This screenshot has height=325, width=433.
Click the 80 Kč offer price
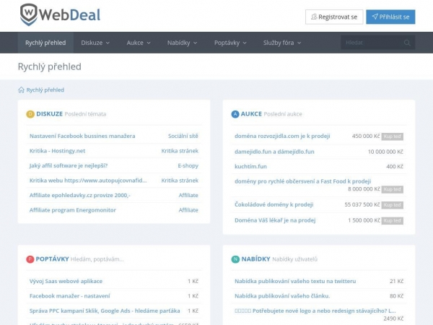click(x=396, y=296)
